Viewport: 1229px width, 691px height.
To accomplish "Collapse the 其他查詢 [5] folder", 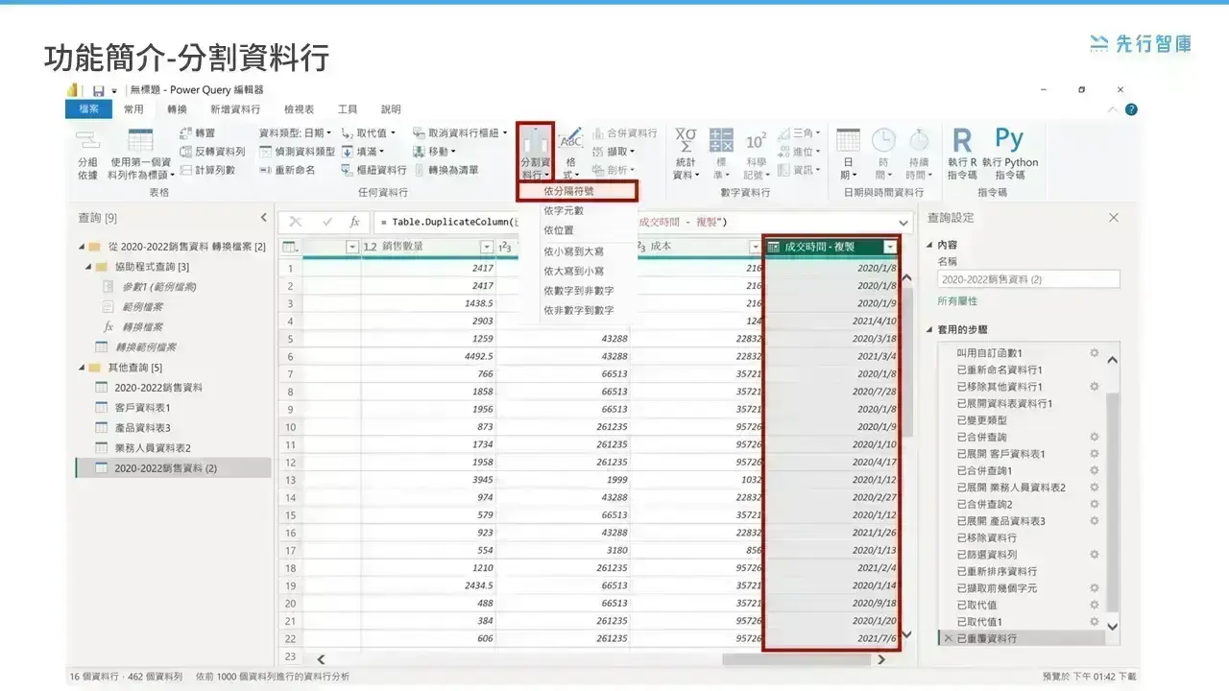I will click(82, 368).
